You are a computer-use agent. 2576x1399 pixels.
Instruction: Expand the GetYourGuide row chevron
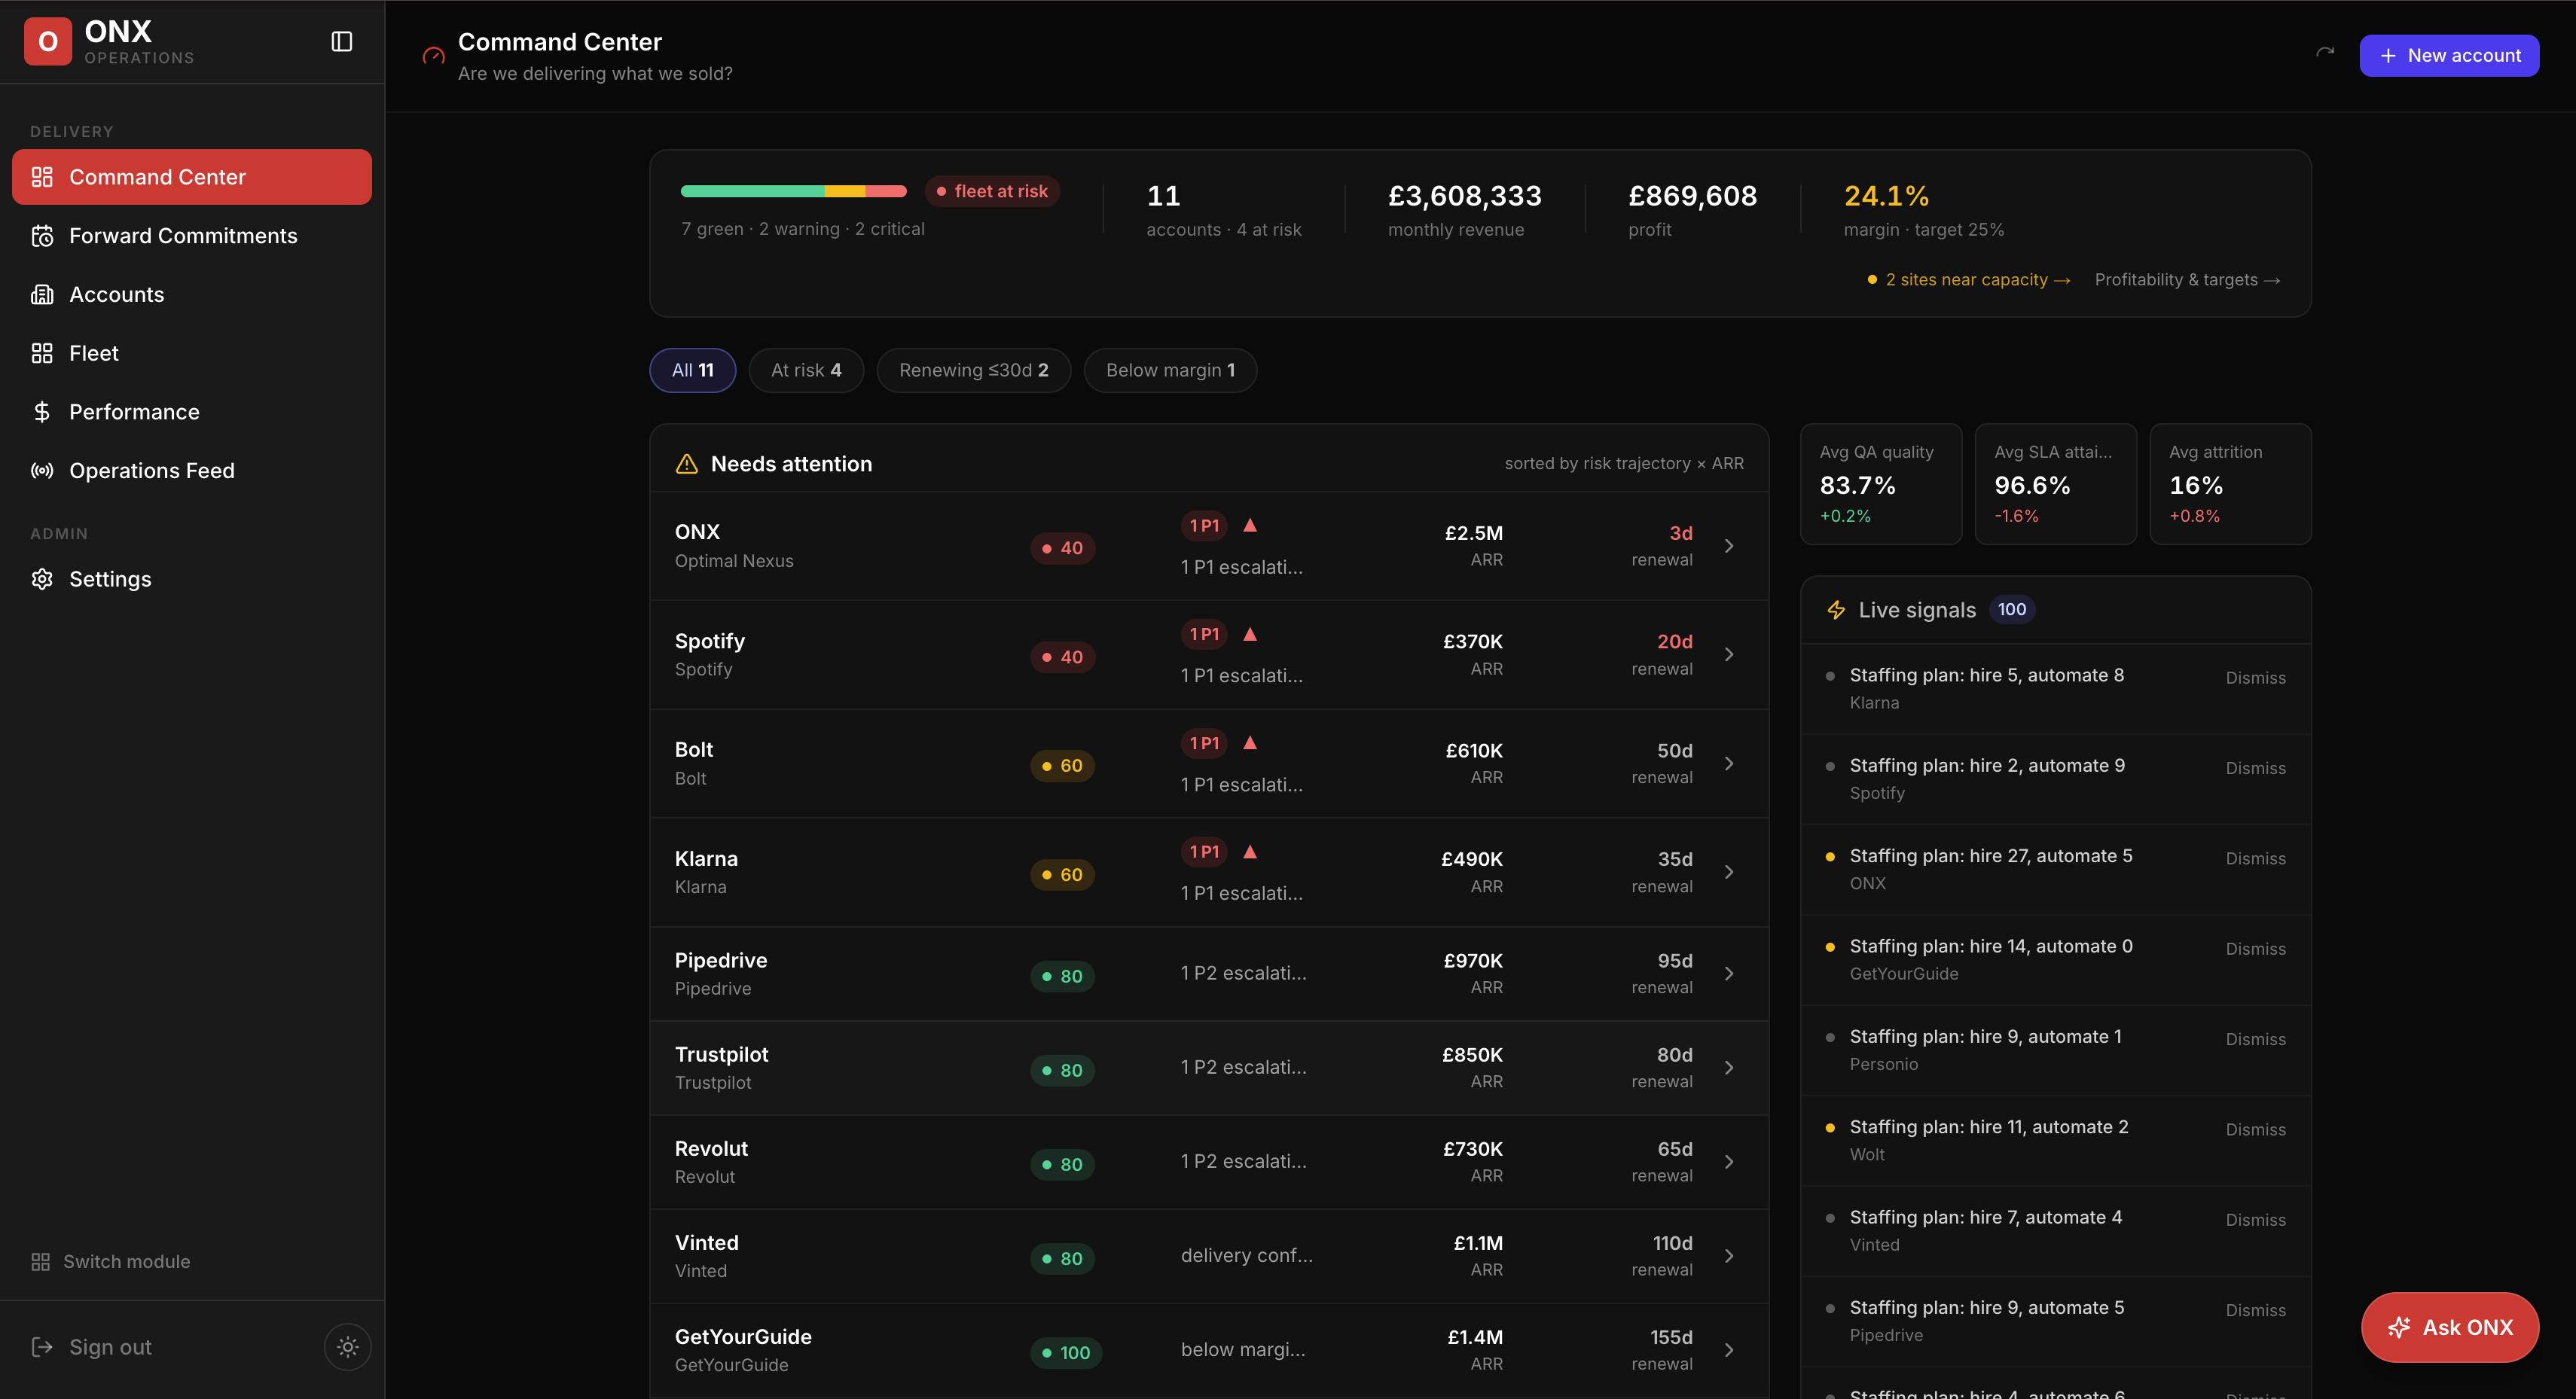(1729, 1350)
